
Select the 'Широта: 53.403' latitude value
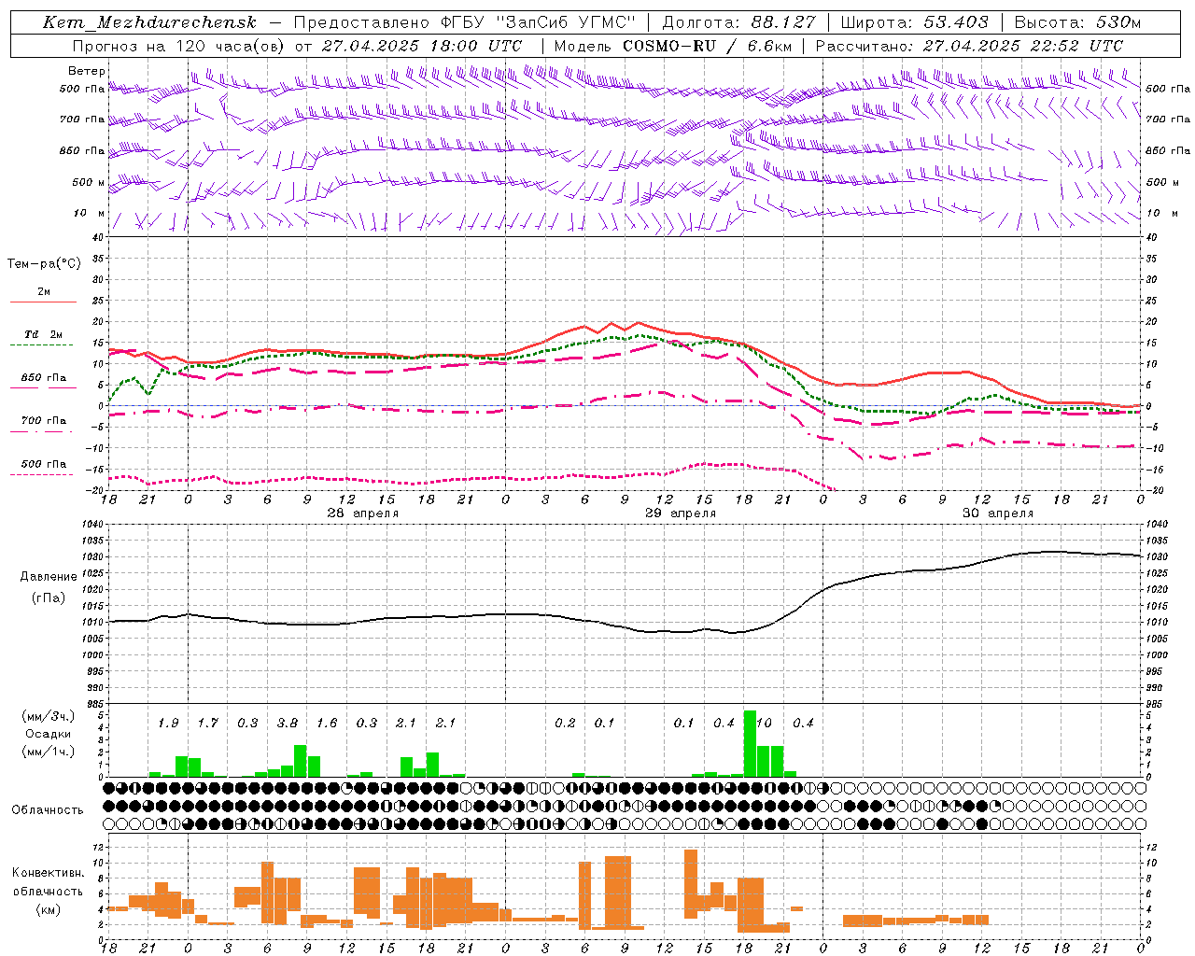point(915,22)
